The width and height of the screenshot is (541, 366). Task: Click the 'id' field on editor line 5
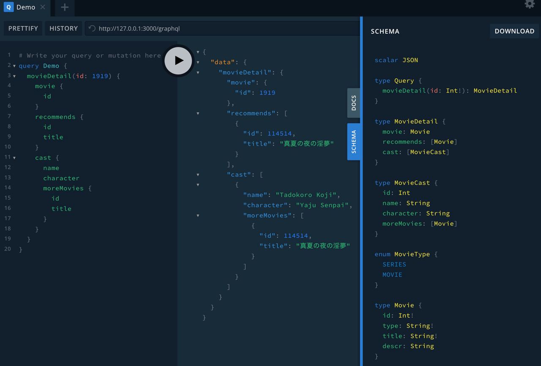pyautogui.click(x=47, y=96)
